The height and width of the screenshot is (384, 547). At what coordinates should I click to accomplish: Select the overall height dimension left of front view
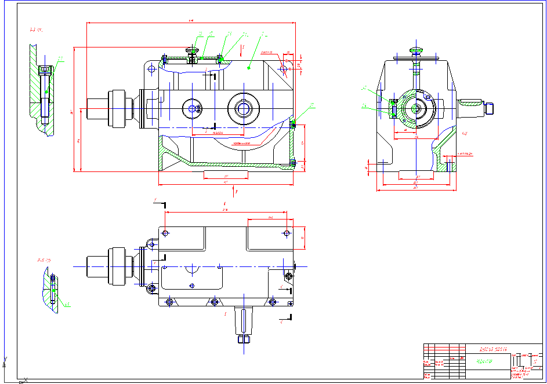tap(74, 110)
